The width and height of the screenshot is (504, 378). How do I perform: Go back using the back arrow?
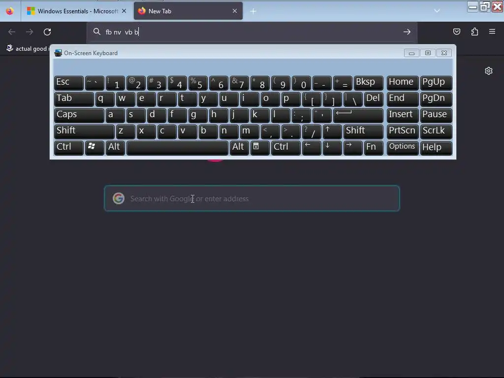12,32
